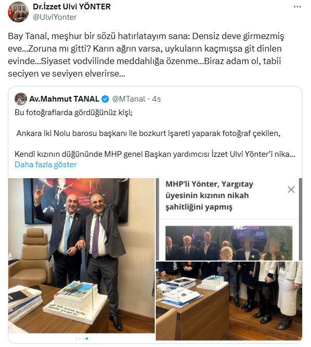Viewport: 311px width, 347px height.
Task: Select the active fourth carousel dot
Action: pos(87,339)
